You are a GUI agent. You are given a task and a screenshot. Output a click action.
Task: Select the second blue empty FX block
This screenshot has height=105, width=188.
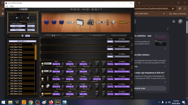coord(54,22)
